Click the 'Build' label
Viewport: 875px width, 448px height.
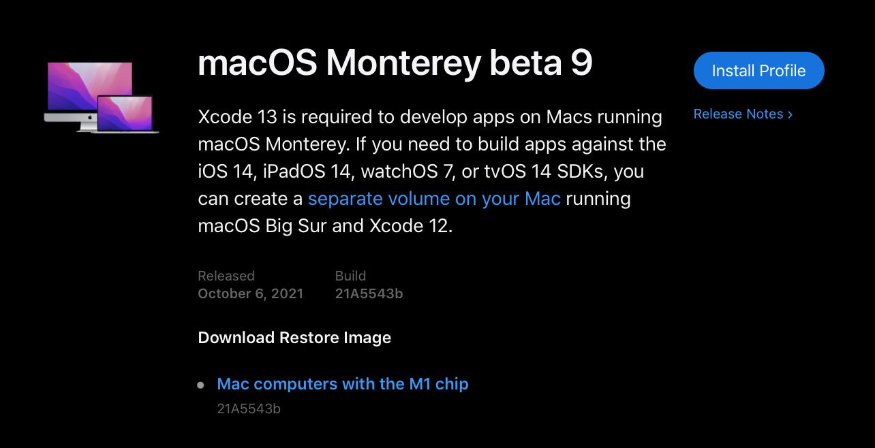pos(350,276)
